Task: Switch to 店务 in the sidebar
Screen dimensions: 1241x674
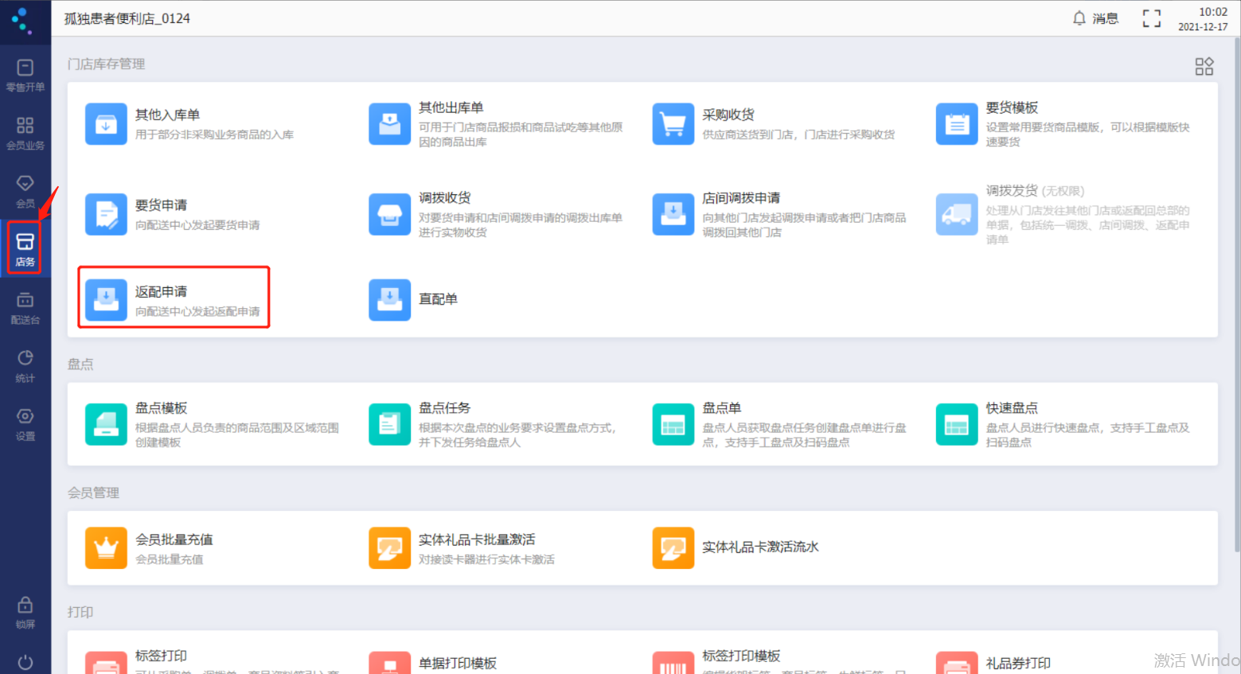Action: tap(25, 249)
